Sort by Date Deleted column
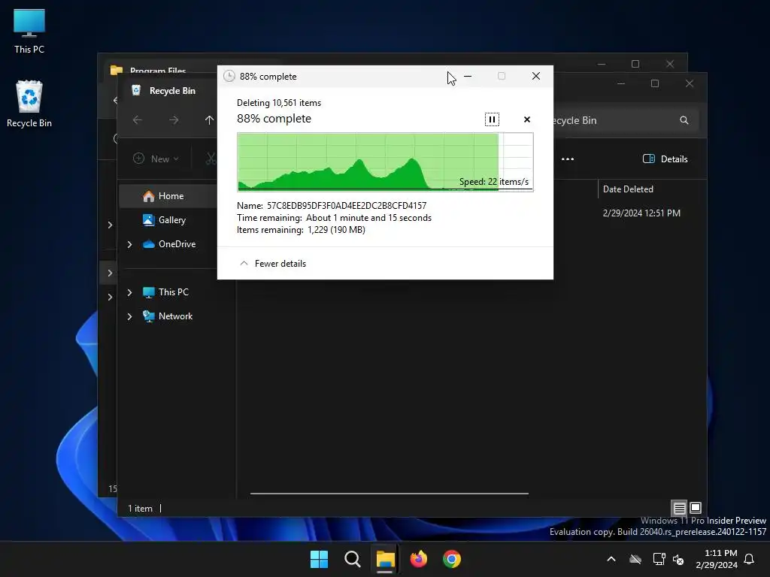This screenshot has height=577, width=770. pos(628,189)
